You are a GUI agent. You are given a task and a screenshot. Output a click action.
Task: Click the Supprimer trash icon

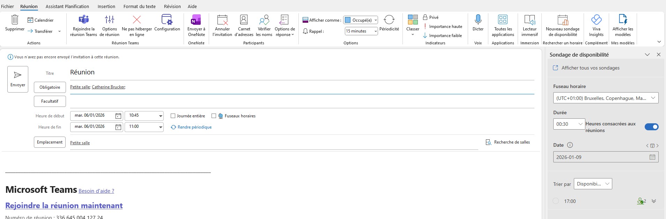tap(15, 19)
